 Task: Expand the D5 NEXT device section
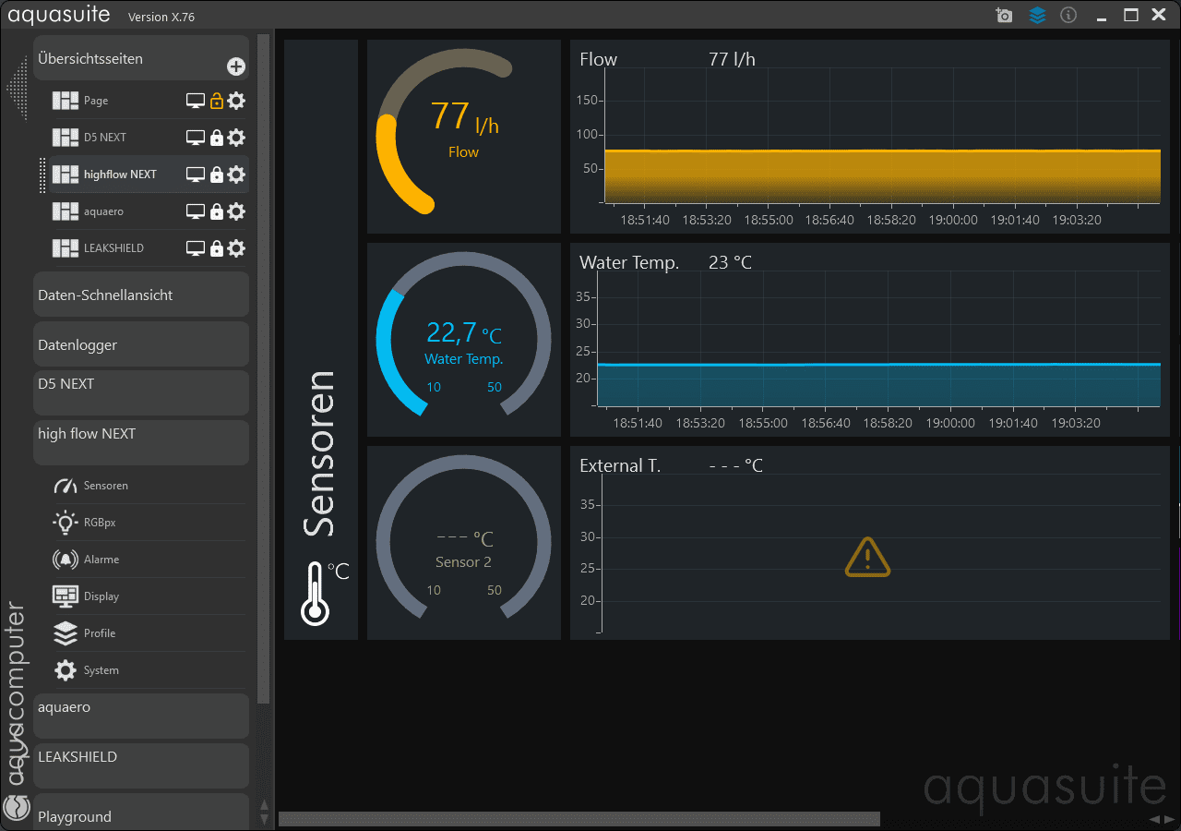coord(141,393)
